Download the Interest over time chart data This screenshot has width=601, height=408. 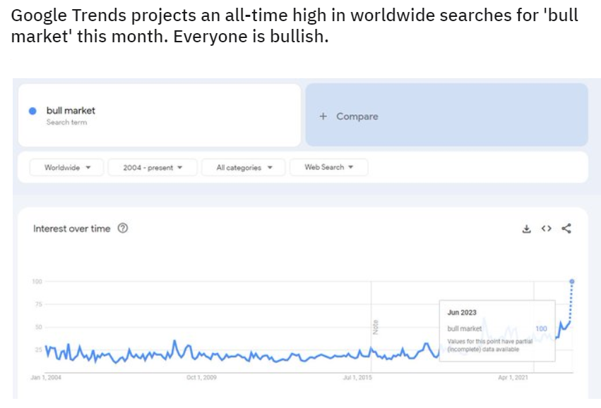(526, 228)
